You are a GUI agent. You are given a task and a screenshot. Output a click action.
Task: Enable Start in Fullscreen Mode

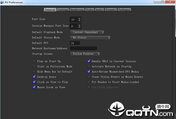coord(34,66)
